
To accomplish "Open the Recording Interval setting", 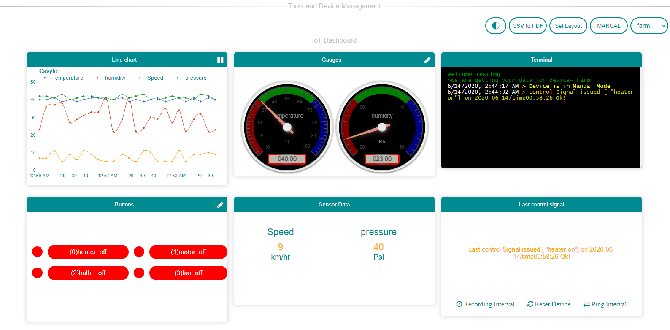I will 485,304.
